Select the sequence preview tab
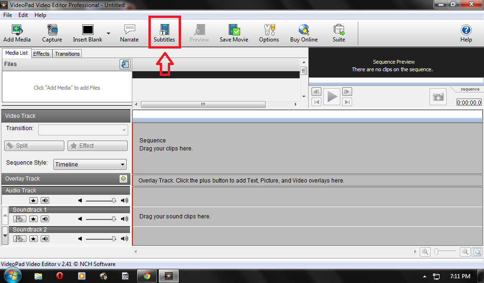The image size is (484, 283). click(470, 89)
